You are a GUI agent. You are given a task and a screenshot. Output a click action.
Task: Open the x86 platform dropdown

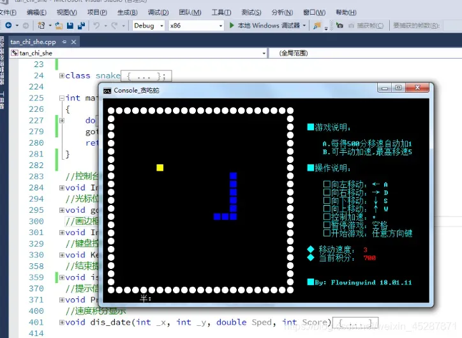click(x=195, y=26)
